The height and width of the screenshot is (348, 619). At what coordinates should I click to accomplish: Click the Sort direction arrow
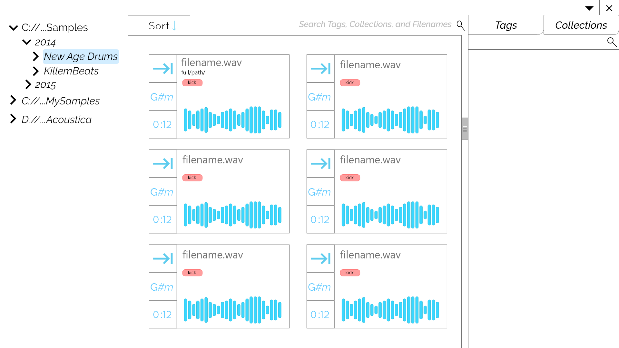[174, 26]
